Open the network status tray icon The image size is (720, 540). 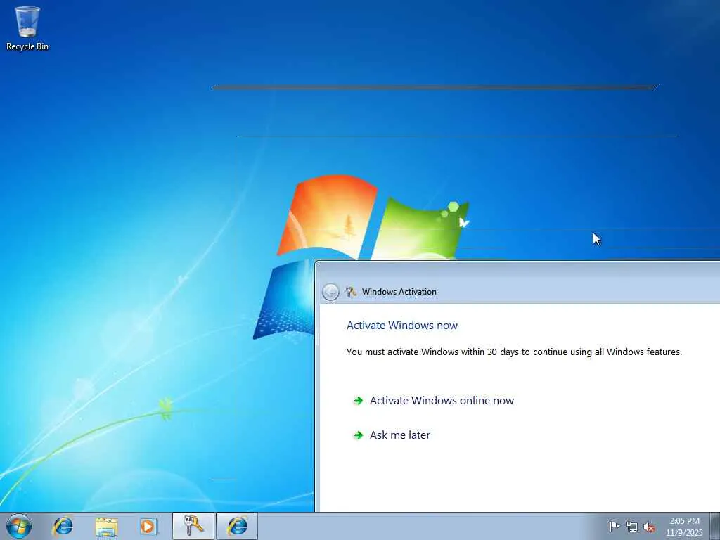tap(632, 527)
